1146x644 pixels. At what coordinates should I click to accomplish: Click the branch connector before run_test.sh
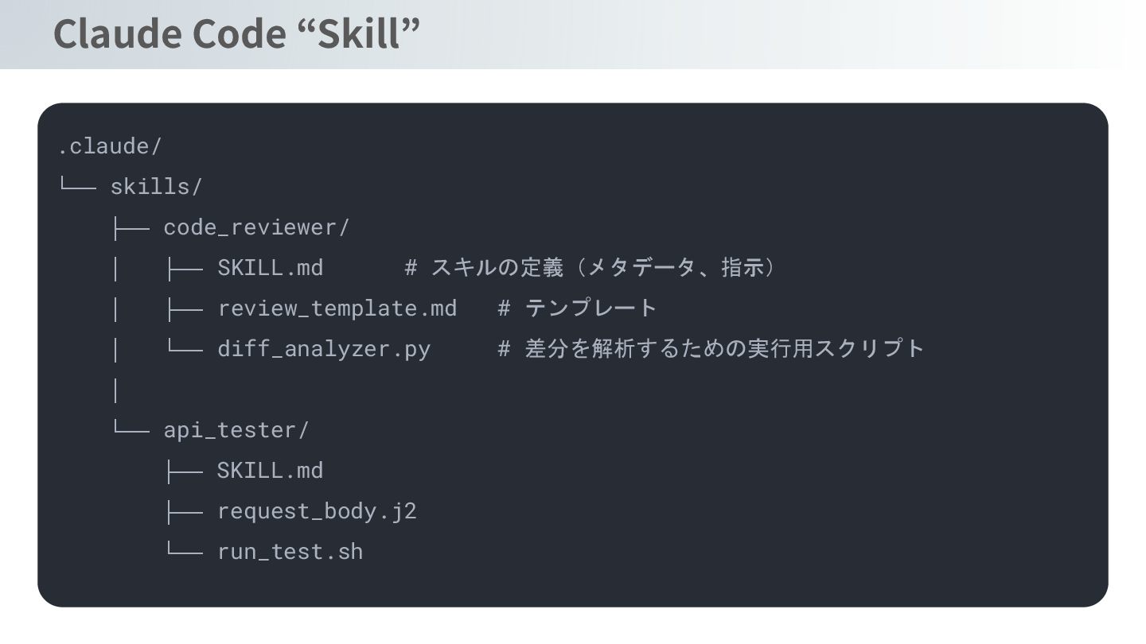point(184,552)
